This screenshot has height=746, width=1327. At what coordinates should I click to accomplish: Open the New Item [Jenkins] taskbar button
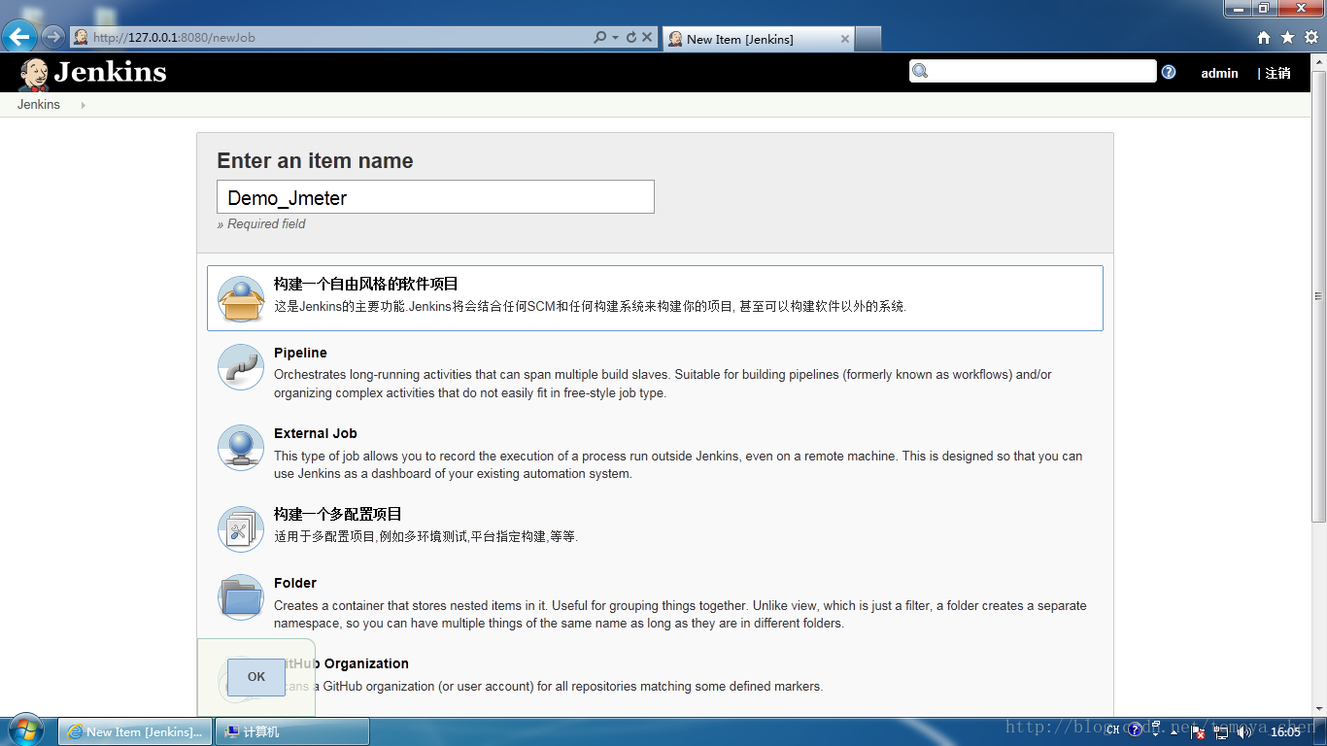[x=136, y=731]
